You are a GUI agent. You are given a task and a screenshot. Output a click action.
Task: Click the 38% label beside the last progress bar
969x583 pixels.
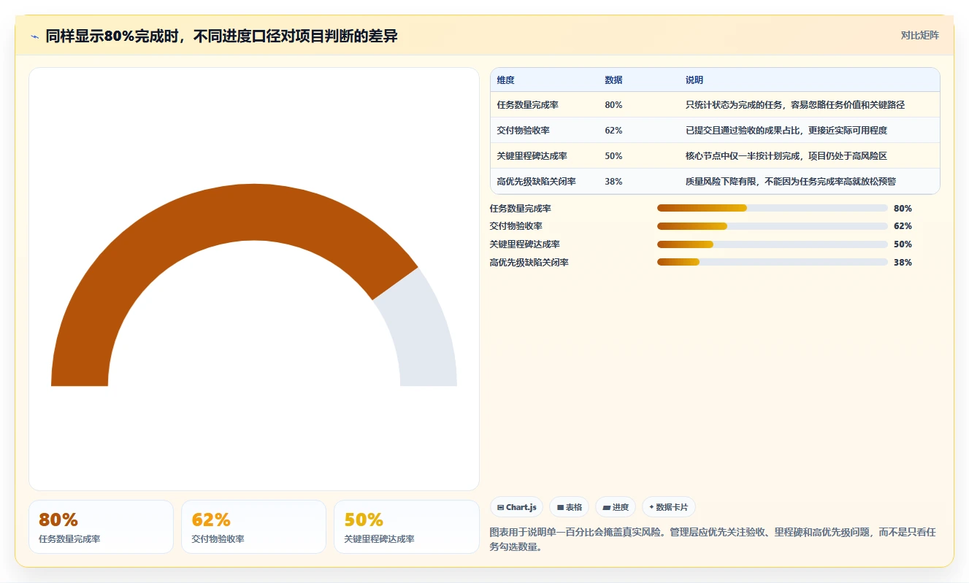pyautogui.click(x=903, y=262)
